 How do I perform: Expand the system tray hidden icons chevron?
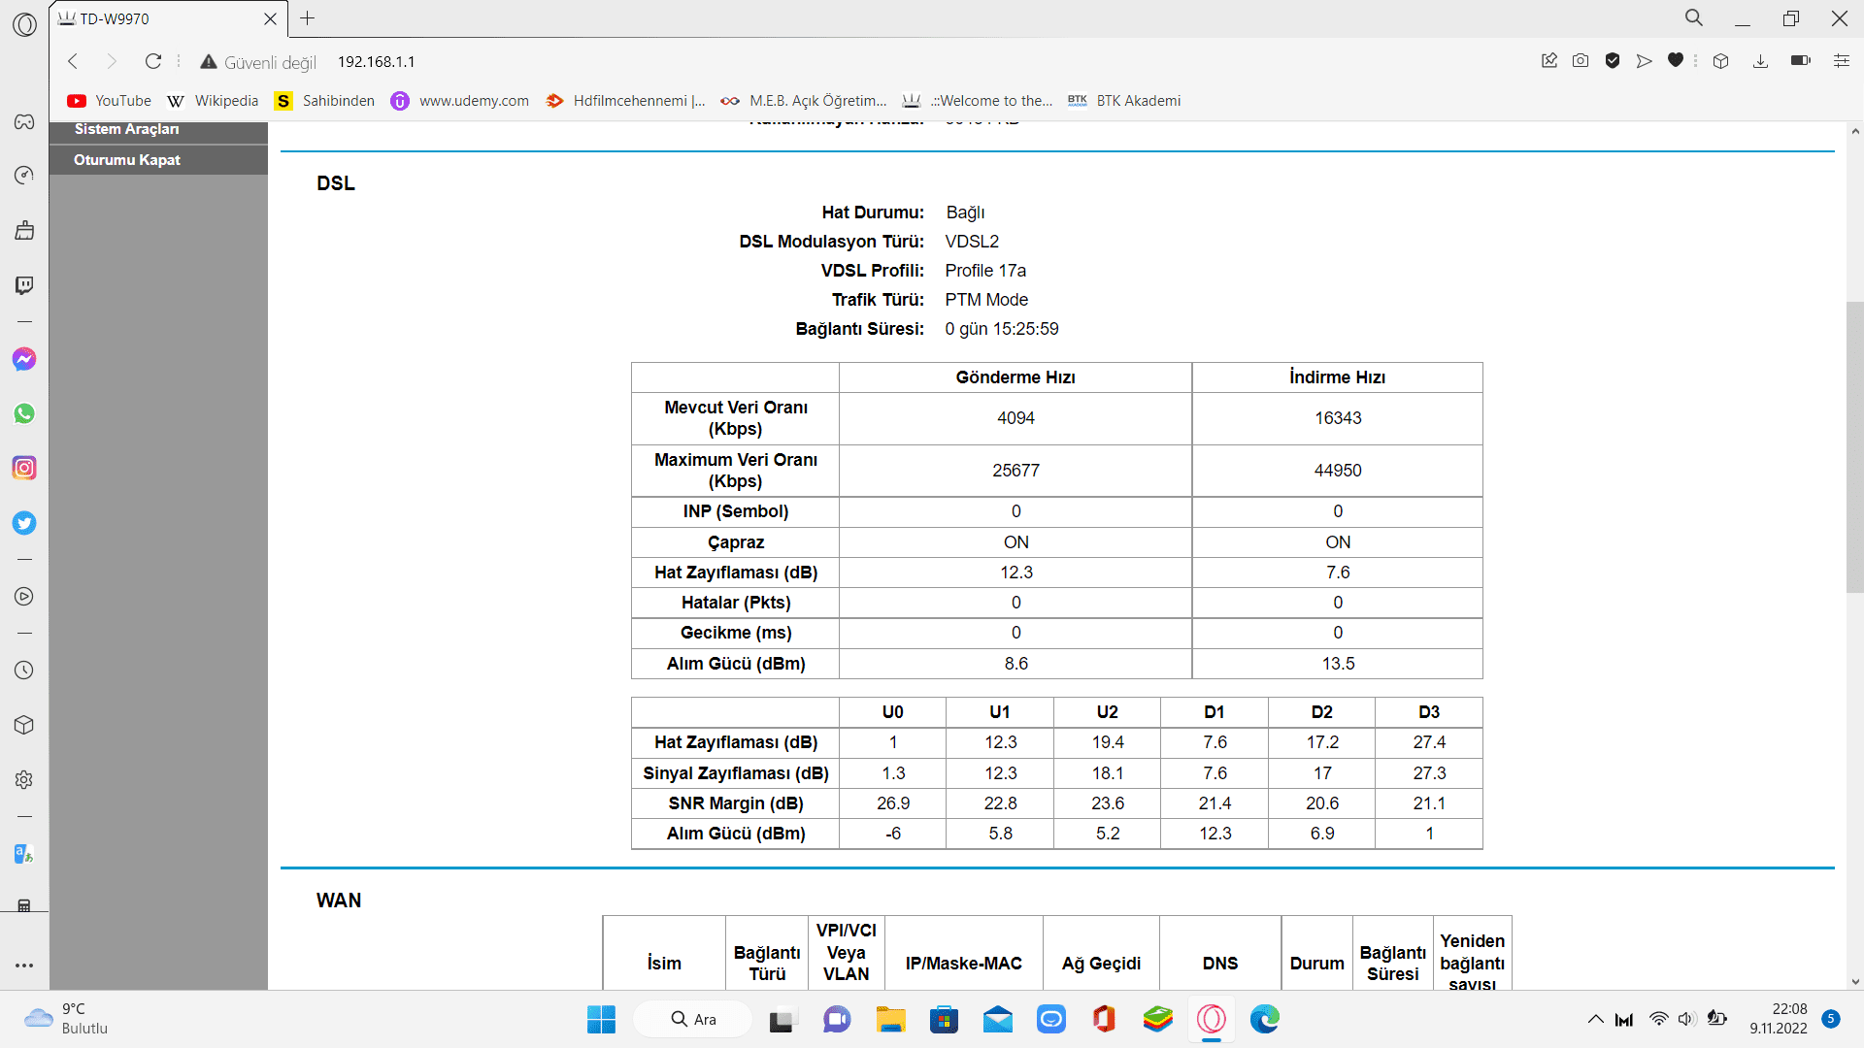click(x=1595, y=1019)
